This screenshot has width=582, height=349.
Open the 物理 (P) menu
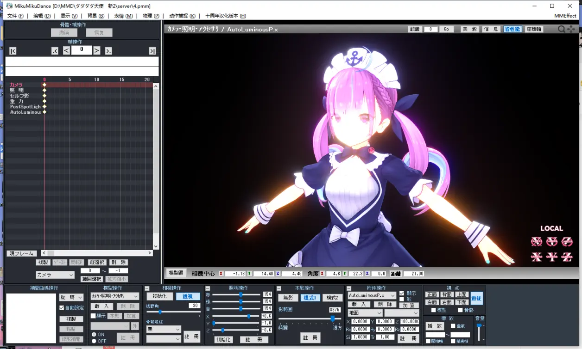click(x=151, y=16)
